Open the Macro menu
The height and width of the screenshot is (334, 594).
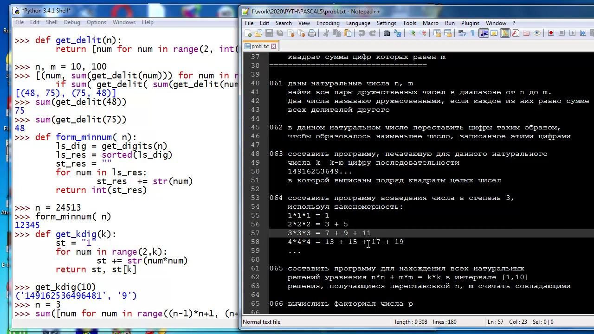(431, 23)
